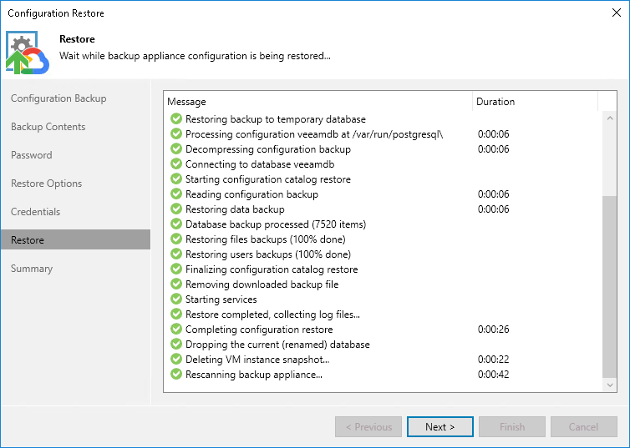Click success icon for Restoring backup to temporary database
The height and width of the screenshot is (448, 630).
[176, 118]
